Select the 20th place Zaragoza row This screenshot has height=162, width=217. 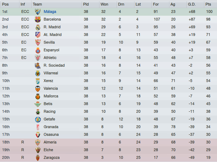pos(108,157)
